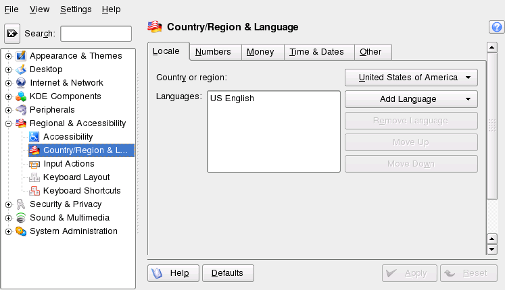Open the Internet & Network globe icon
The height and width of the screenshot is (290, 505).
coord(21,83)
